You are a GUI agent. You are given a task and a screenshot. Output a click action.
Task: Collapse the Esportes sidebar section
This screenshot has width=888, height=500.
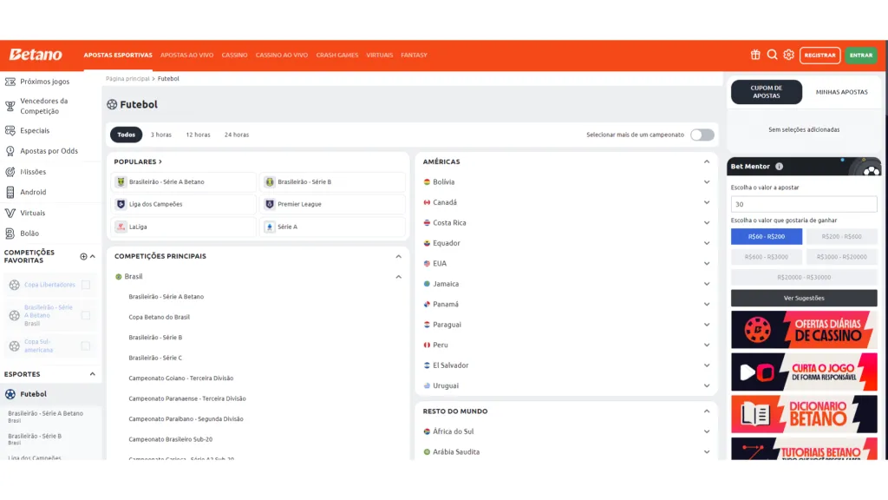pos(92,374)
